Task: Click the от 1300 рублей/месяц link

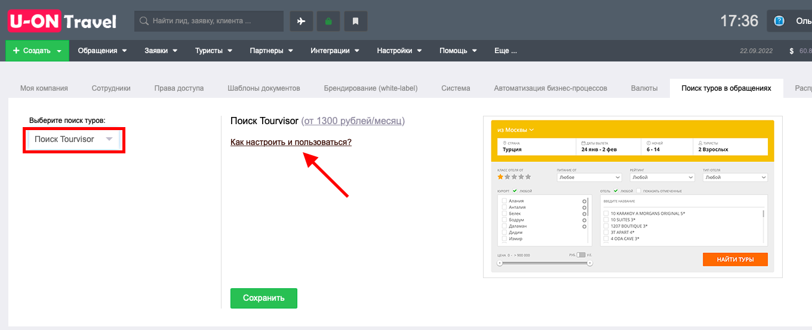Action: point(353,121)
